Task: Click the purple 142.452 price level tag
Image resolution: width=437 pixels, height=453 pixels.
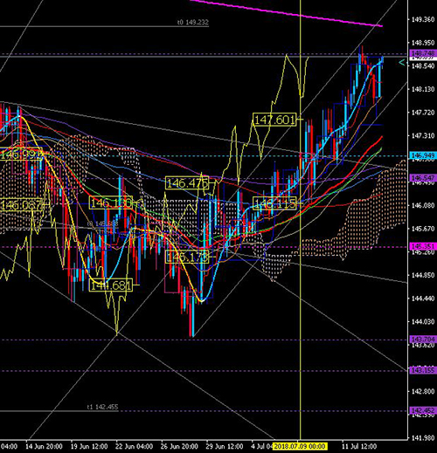Action: 423,410
